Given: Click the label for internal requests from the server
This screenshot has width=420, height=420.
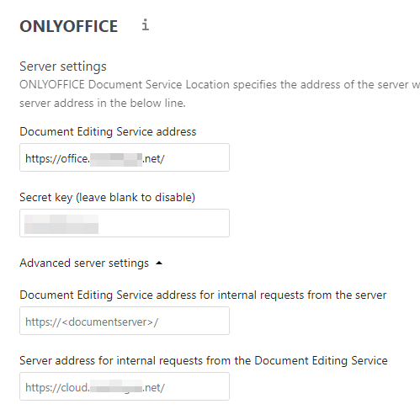Looking at the screenshot, I should (203, 295).
